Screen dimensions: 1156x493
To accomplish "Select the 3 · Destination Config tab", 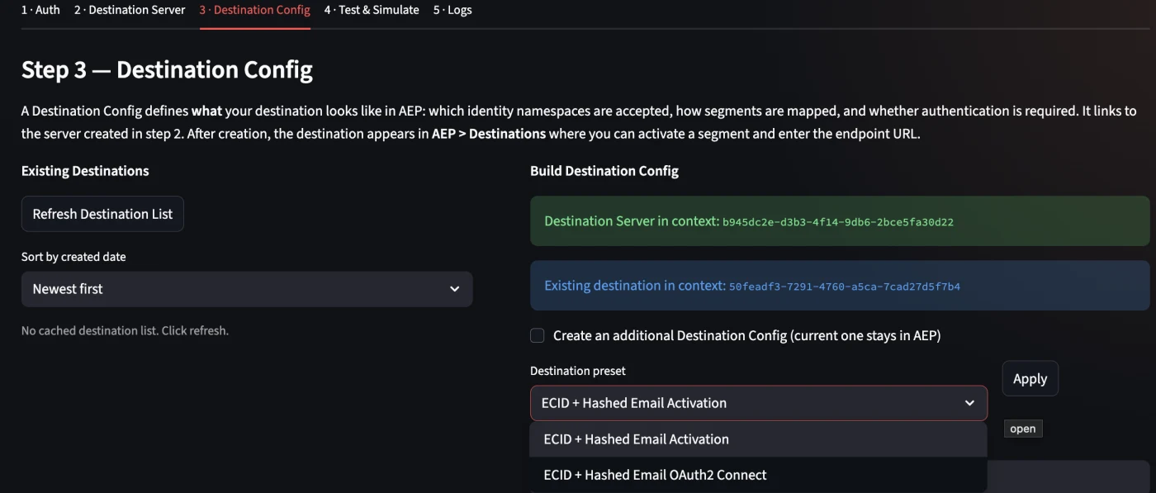I will pyautogui.click(x=255, y=10).
